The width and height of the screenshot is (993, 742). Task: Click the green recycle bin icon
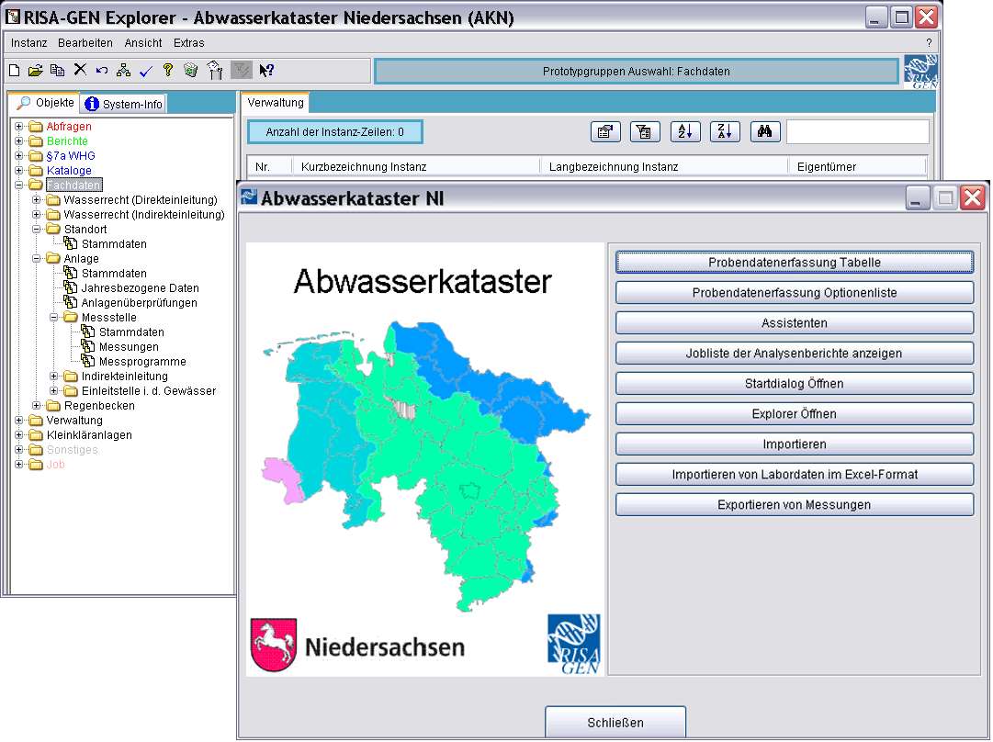(190, 70)
